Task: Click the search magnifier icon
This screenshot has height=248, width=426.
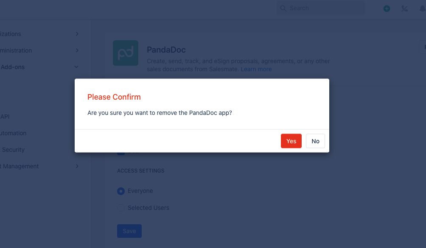Action: pyautogui.click(x=283, y=8)
